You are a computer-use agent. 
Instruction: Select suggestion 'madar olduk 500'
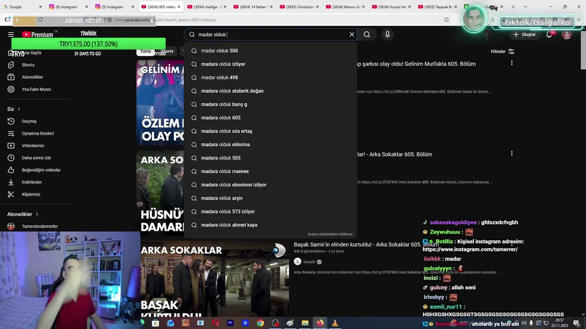click(x=270, y=51)
